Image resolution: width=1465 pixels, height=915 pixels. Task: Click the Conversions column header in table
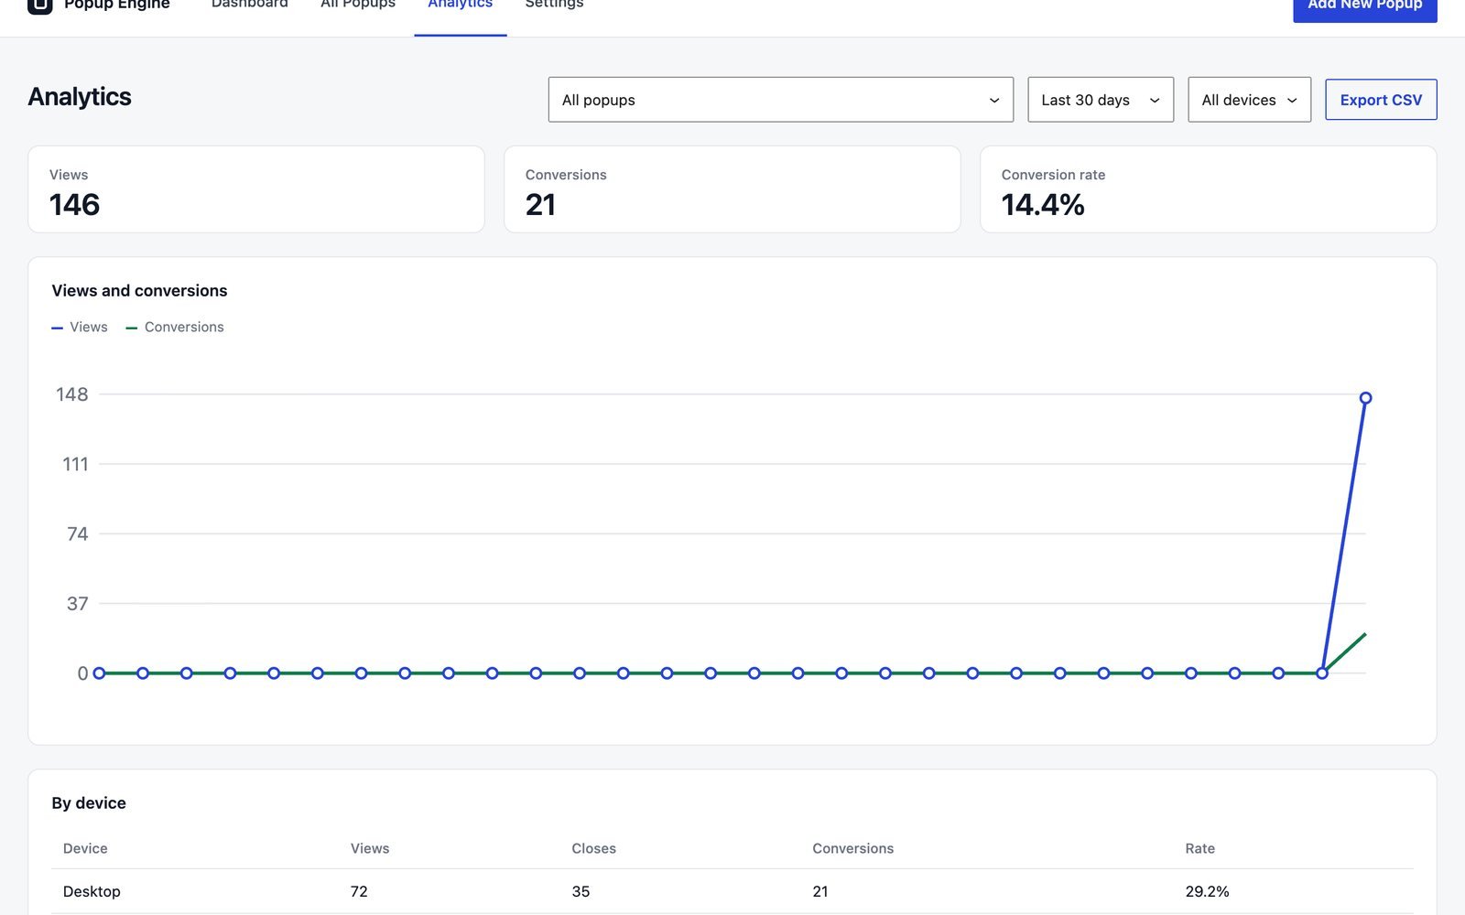coord(852,848)
